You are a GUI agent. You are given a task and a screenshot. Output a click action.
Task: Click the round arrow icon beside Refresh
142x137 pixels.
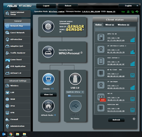tap(134, 119)
